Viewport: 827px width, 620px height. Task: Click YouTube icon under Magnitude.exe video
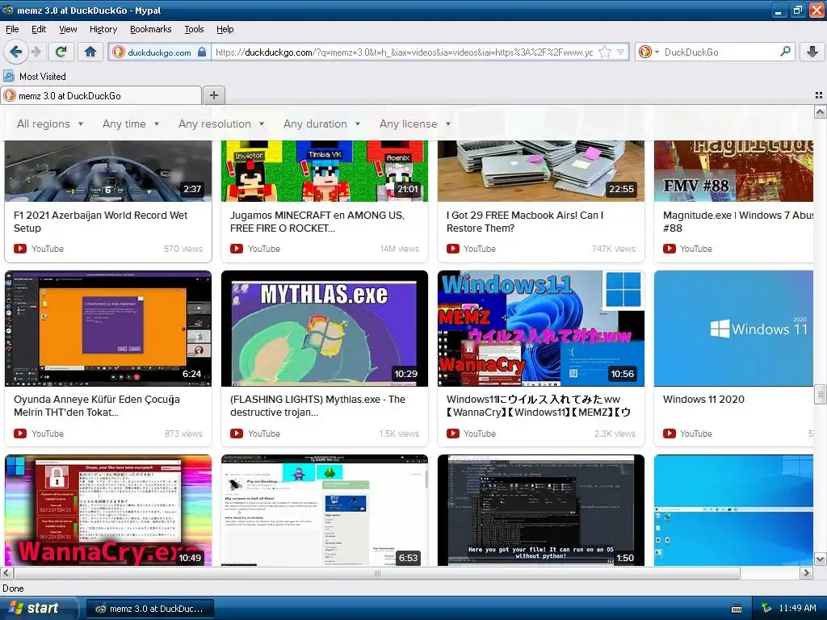(x=670, y=249)
